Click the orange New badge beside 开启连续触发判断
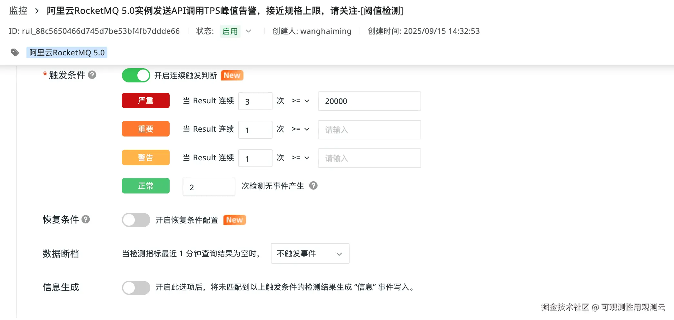 pyautogui.click(x=232, y=75)
